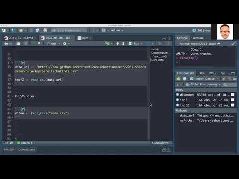
Task: Open the Chunk 5 navigator in status bar
Action: tap(26, 143)
